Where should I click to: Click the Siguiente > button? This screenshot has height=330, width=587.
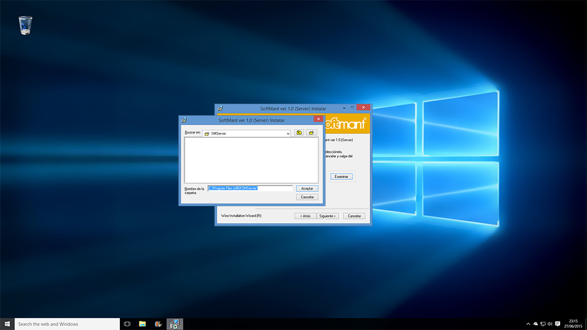tap(327, 216)
